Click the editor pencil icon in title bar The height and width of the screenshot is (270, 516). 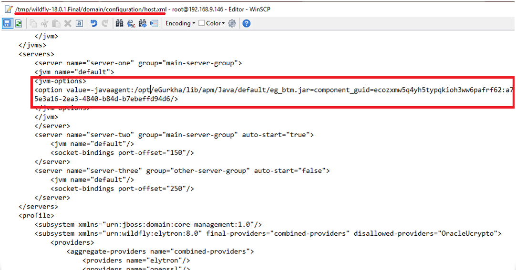coord(9,9)
